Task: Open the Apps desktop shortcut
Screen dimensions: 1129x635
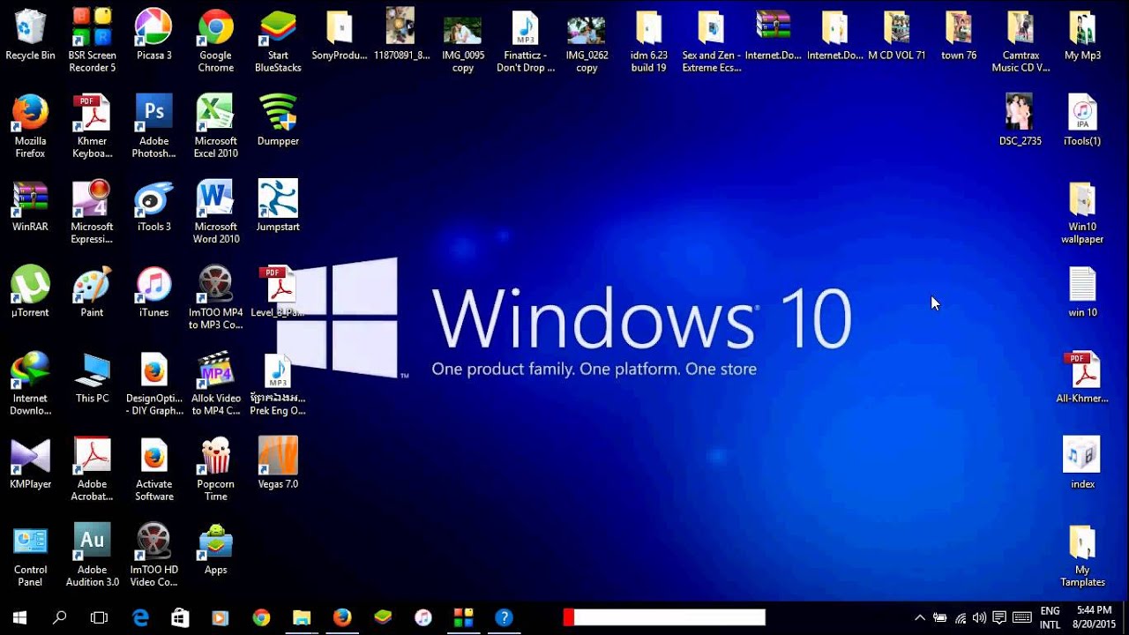Action: pos(215,549)
